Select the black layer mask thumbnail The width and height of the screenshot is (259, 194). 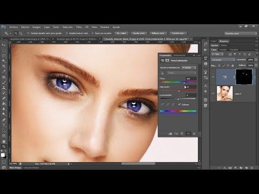tap(244, 77)
